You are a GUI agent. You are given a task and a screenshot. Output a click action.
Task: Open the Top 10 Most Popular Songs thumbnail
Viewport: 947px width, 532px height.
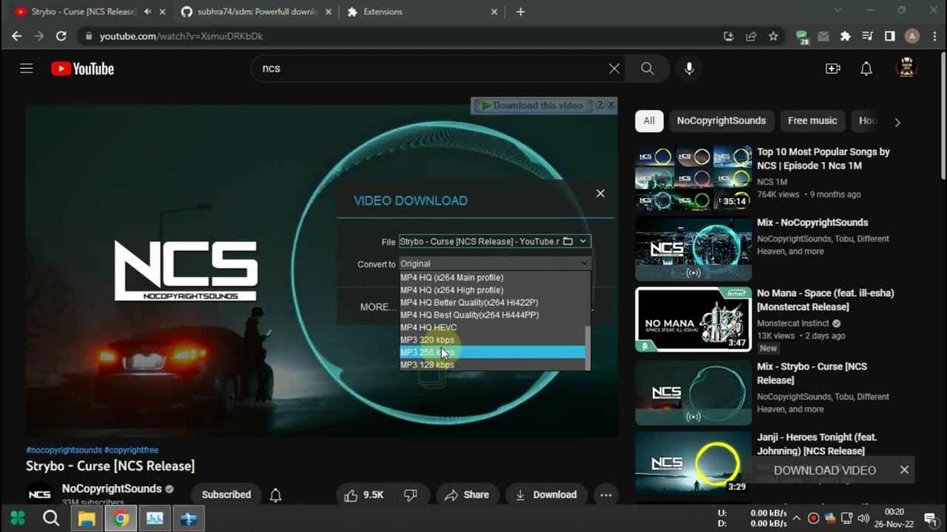[693, 178]
